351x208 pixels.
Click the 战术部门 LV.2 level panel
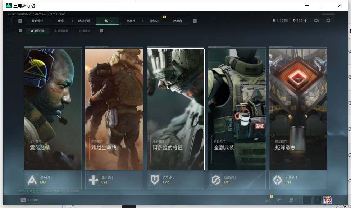click(x=175, y=180)
